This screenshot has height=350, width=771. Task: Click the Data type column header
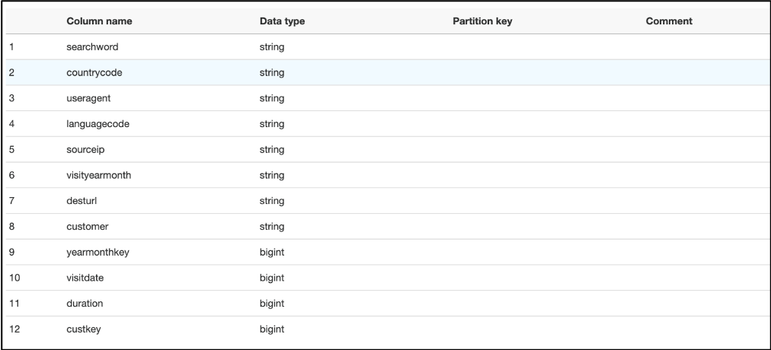click(x=282, y=21)
